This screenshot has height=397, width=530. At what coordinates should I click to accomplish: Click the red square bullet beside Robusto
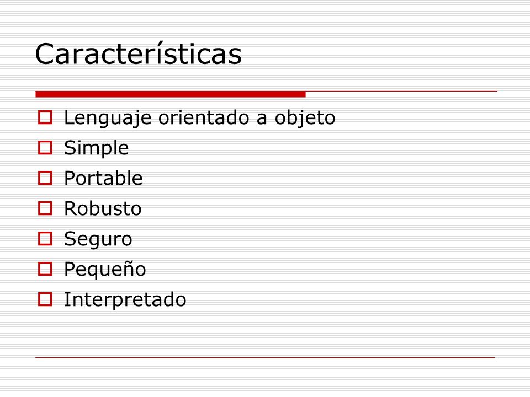tap(45, 208)
